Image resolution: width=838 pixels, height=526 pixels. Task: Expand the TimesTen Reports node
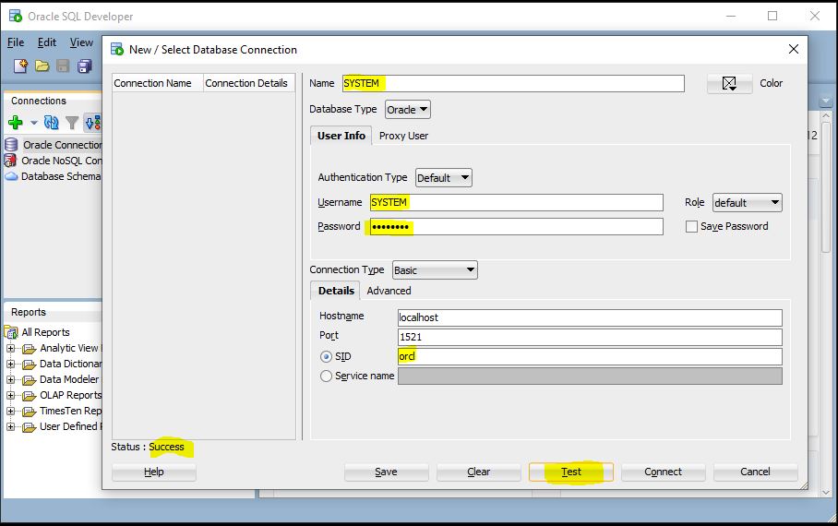pos(10,411)
